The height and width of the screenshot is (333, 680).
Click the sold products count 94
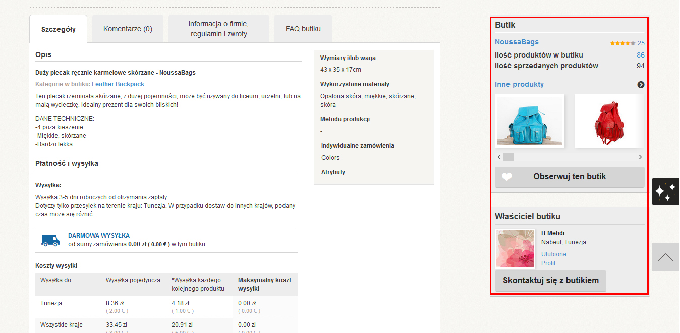point(641,66)
